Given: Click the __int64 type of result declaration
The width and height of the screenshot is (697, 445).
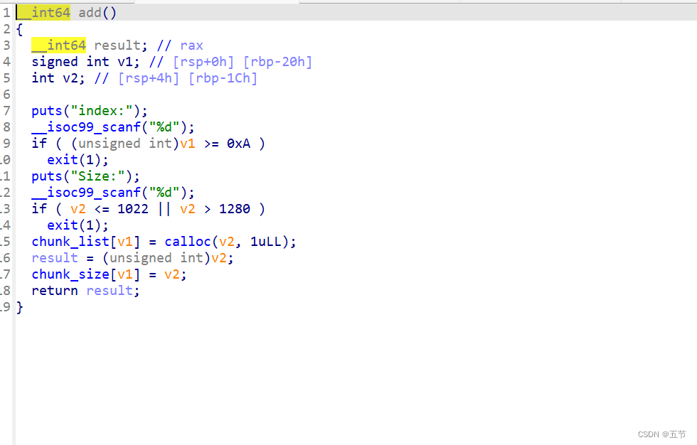Looking at the screenshot, I should coord(58,45).
